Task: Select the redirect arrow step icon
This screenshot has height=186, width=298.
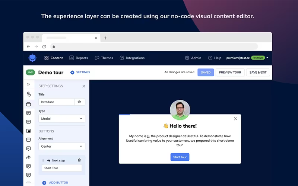Action: (29, 157)
